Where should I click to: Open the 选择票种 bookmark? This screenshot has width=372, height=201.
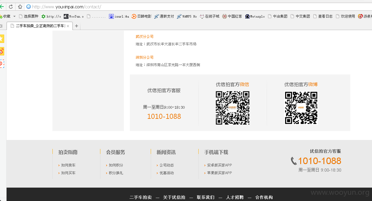click(x=29, y=16)
